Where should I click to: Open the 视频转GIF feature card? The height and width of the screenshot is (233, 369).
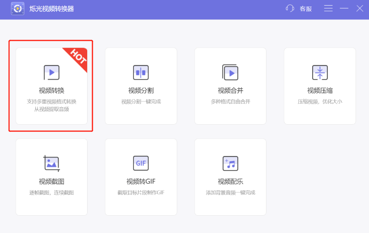point(141,176)
